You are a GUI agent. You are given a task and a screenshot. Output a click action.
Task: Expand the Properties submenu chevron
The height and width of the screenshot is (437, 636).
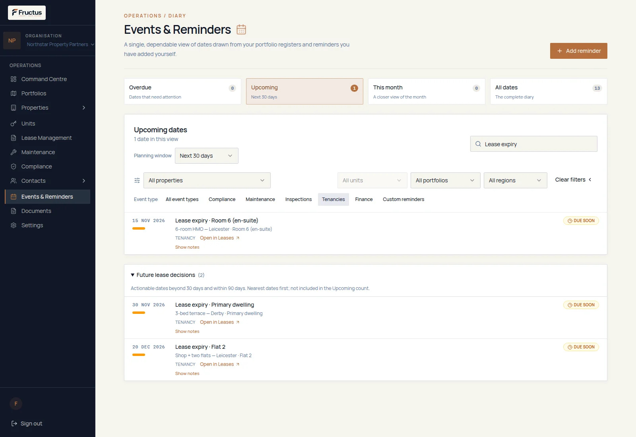pyautogui.click(x=84, y=108)
